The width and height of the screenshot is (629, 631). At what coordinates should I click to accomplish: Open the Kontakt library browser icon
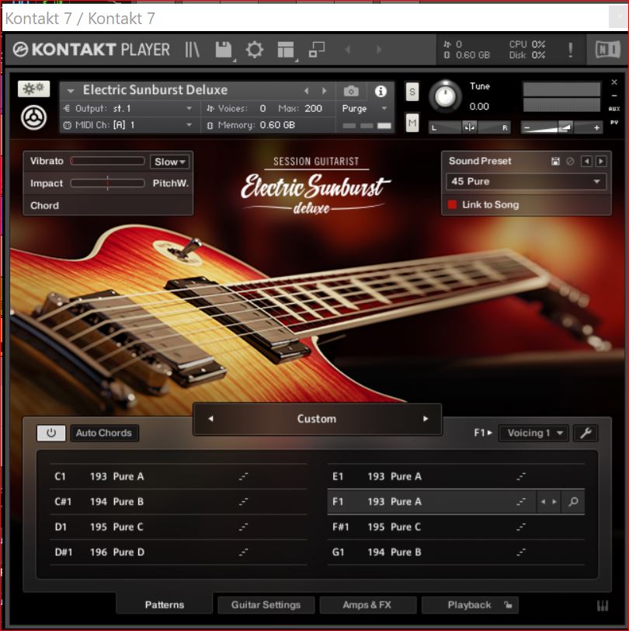coord(193,50)
